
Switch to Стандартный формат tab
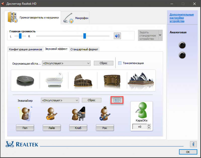[x=84, y=49]
